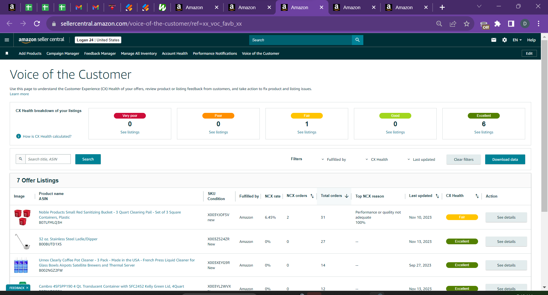Image resolution: width=548 pixels, height=295 pixels.
Task: Open the 32 oz. Stainless Steel Ladle link
Action: [x=68, y=239]
